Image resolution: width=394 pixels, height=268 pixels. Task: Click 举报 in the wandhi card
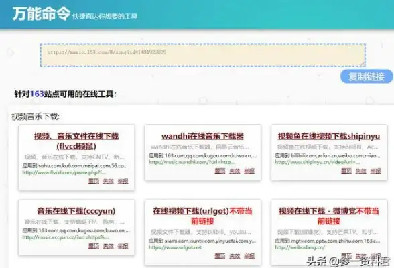249,171
